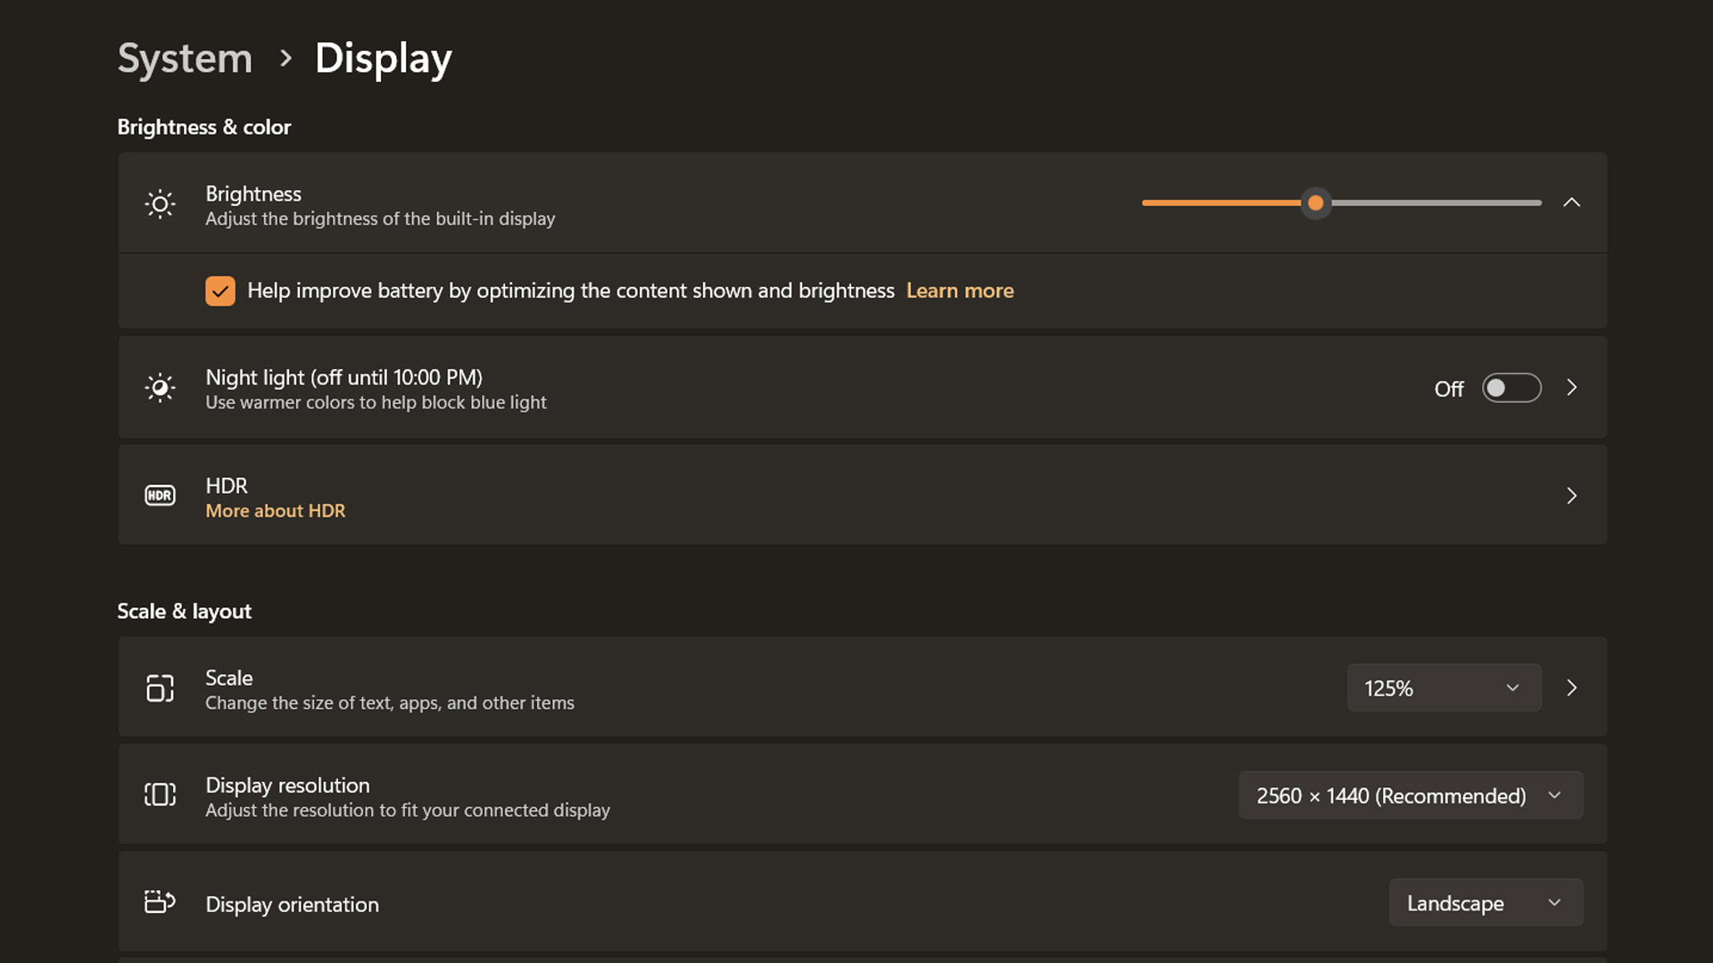Click the Scale icon
The image size is (1713, 963).
160,687
